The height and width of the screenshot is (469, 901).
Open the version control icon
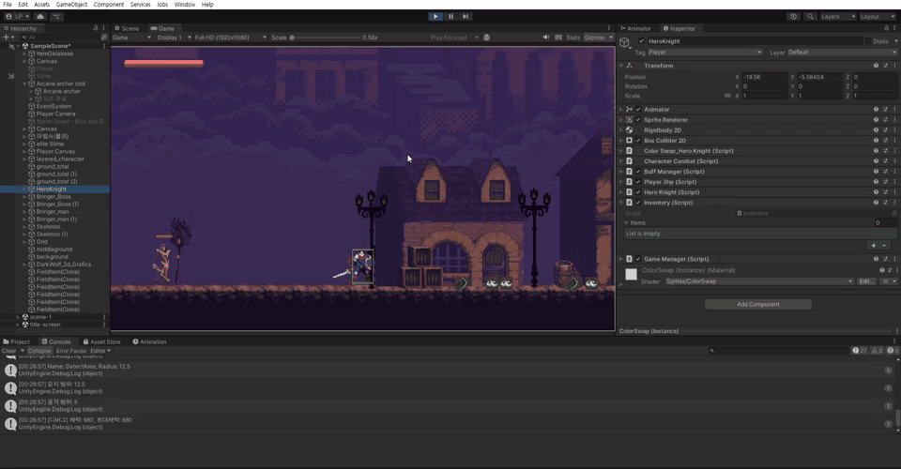click(57, 17)
